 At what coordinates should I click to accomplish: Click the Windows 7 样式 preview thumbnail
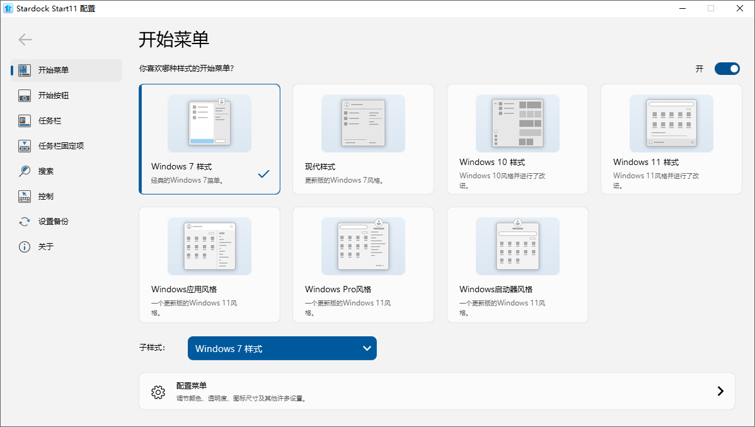(x=209, y=123)
